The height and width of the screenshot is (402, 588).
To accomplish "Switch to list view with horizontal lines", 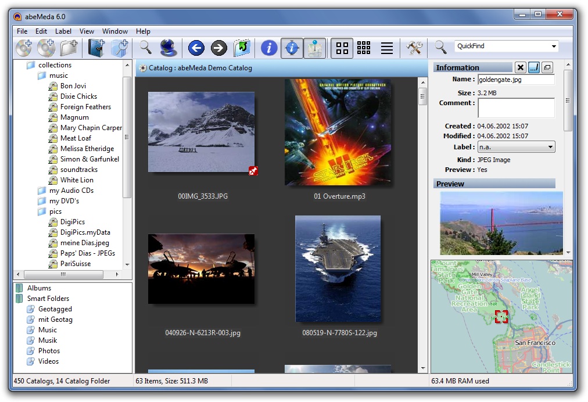I will coord(386,48).
